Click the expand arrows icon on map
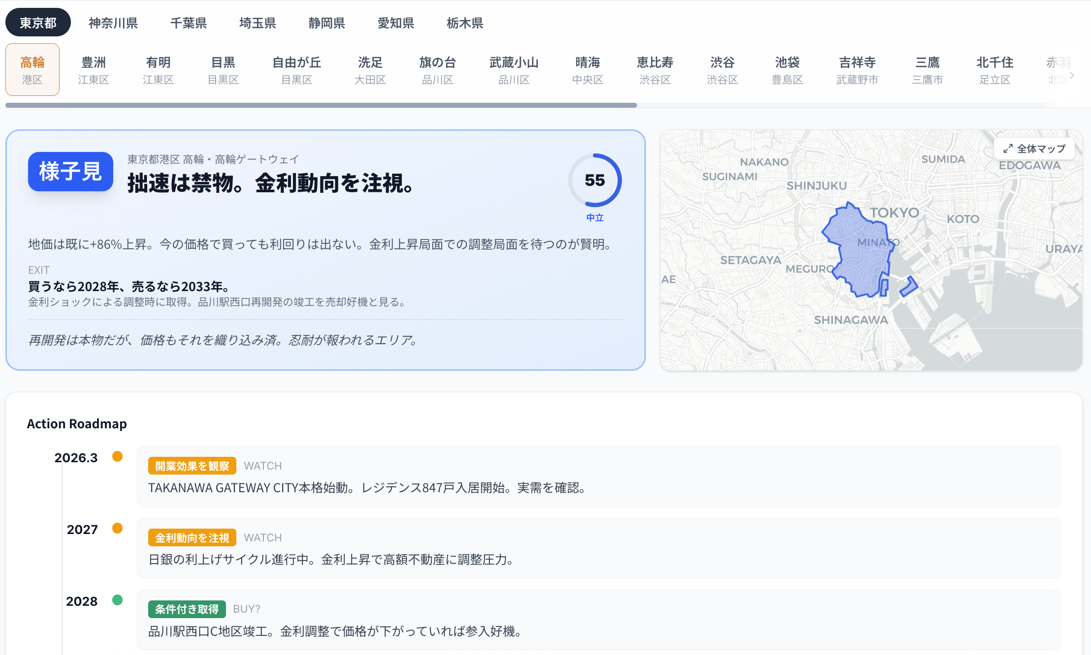 tap(1008, 149)
